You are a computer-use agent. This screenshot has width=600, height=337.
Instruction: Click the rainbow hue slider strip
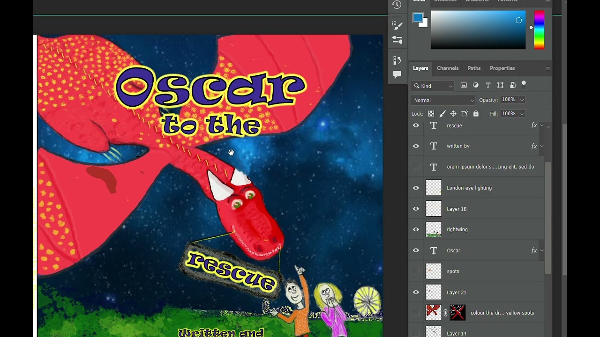539,29
